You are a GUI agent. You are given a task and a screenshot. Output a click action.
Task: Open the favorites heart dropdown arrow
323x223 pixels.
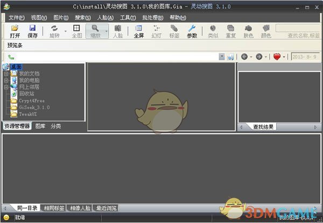284,57
